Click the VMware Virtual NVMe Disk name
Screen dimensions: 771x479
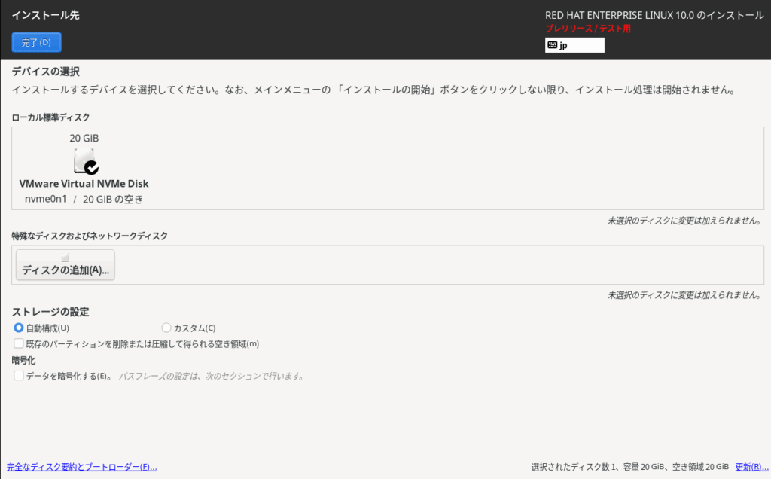point(84,184)
